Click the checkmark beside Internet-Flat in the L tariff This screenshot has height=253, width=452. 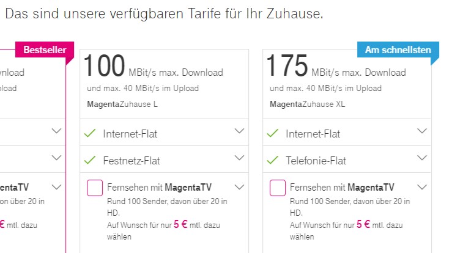point(90,133)
